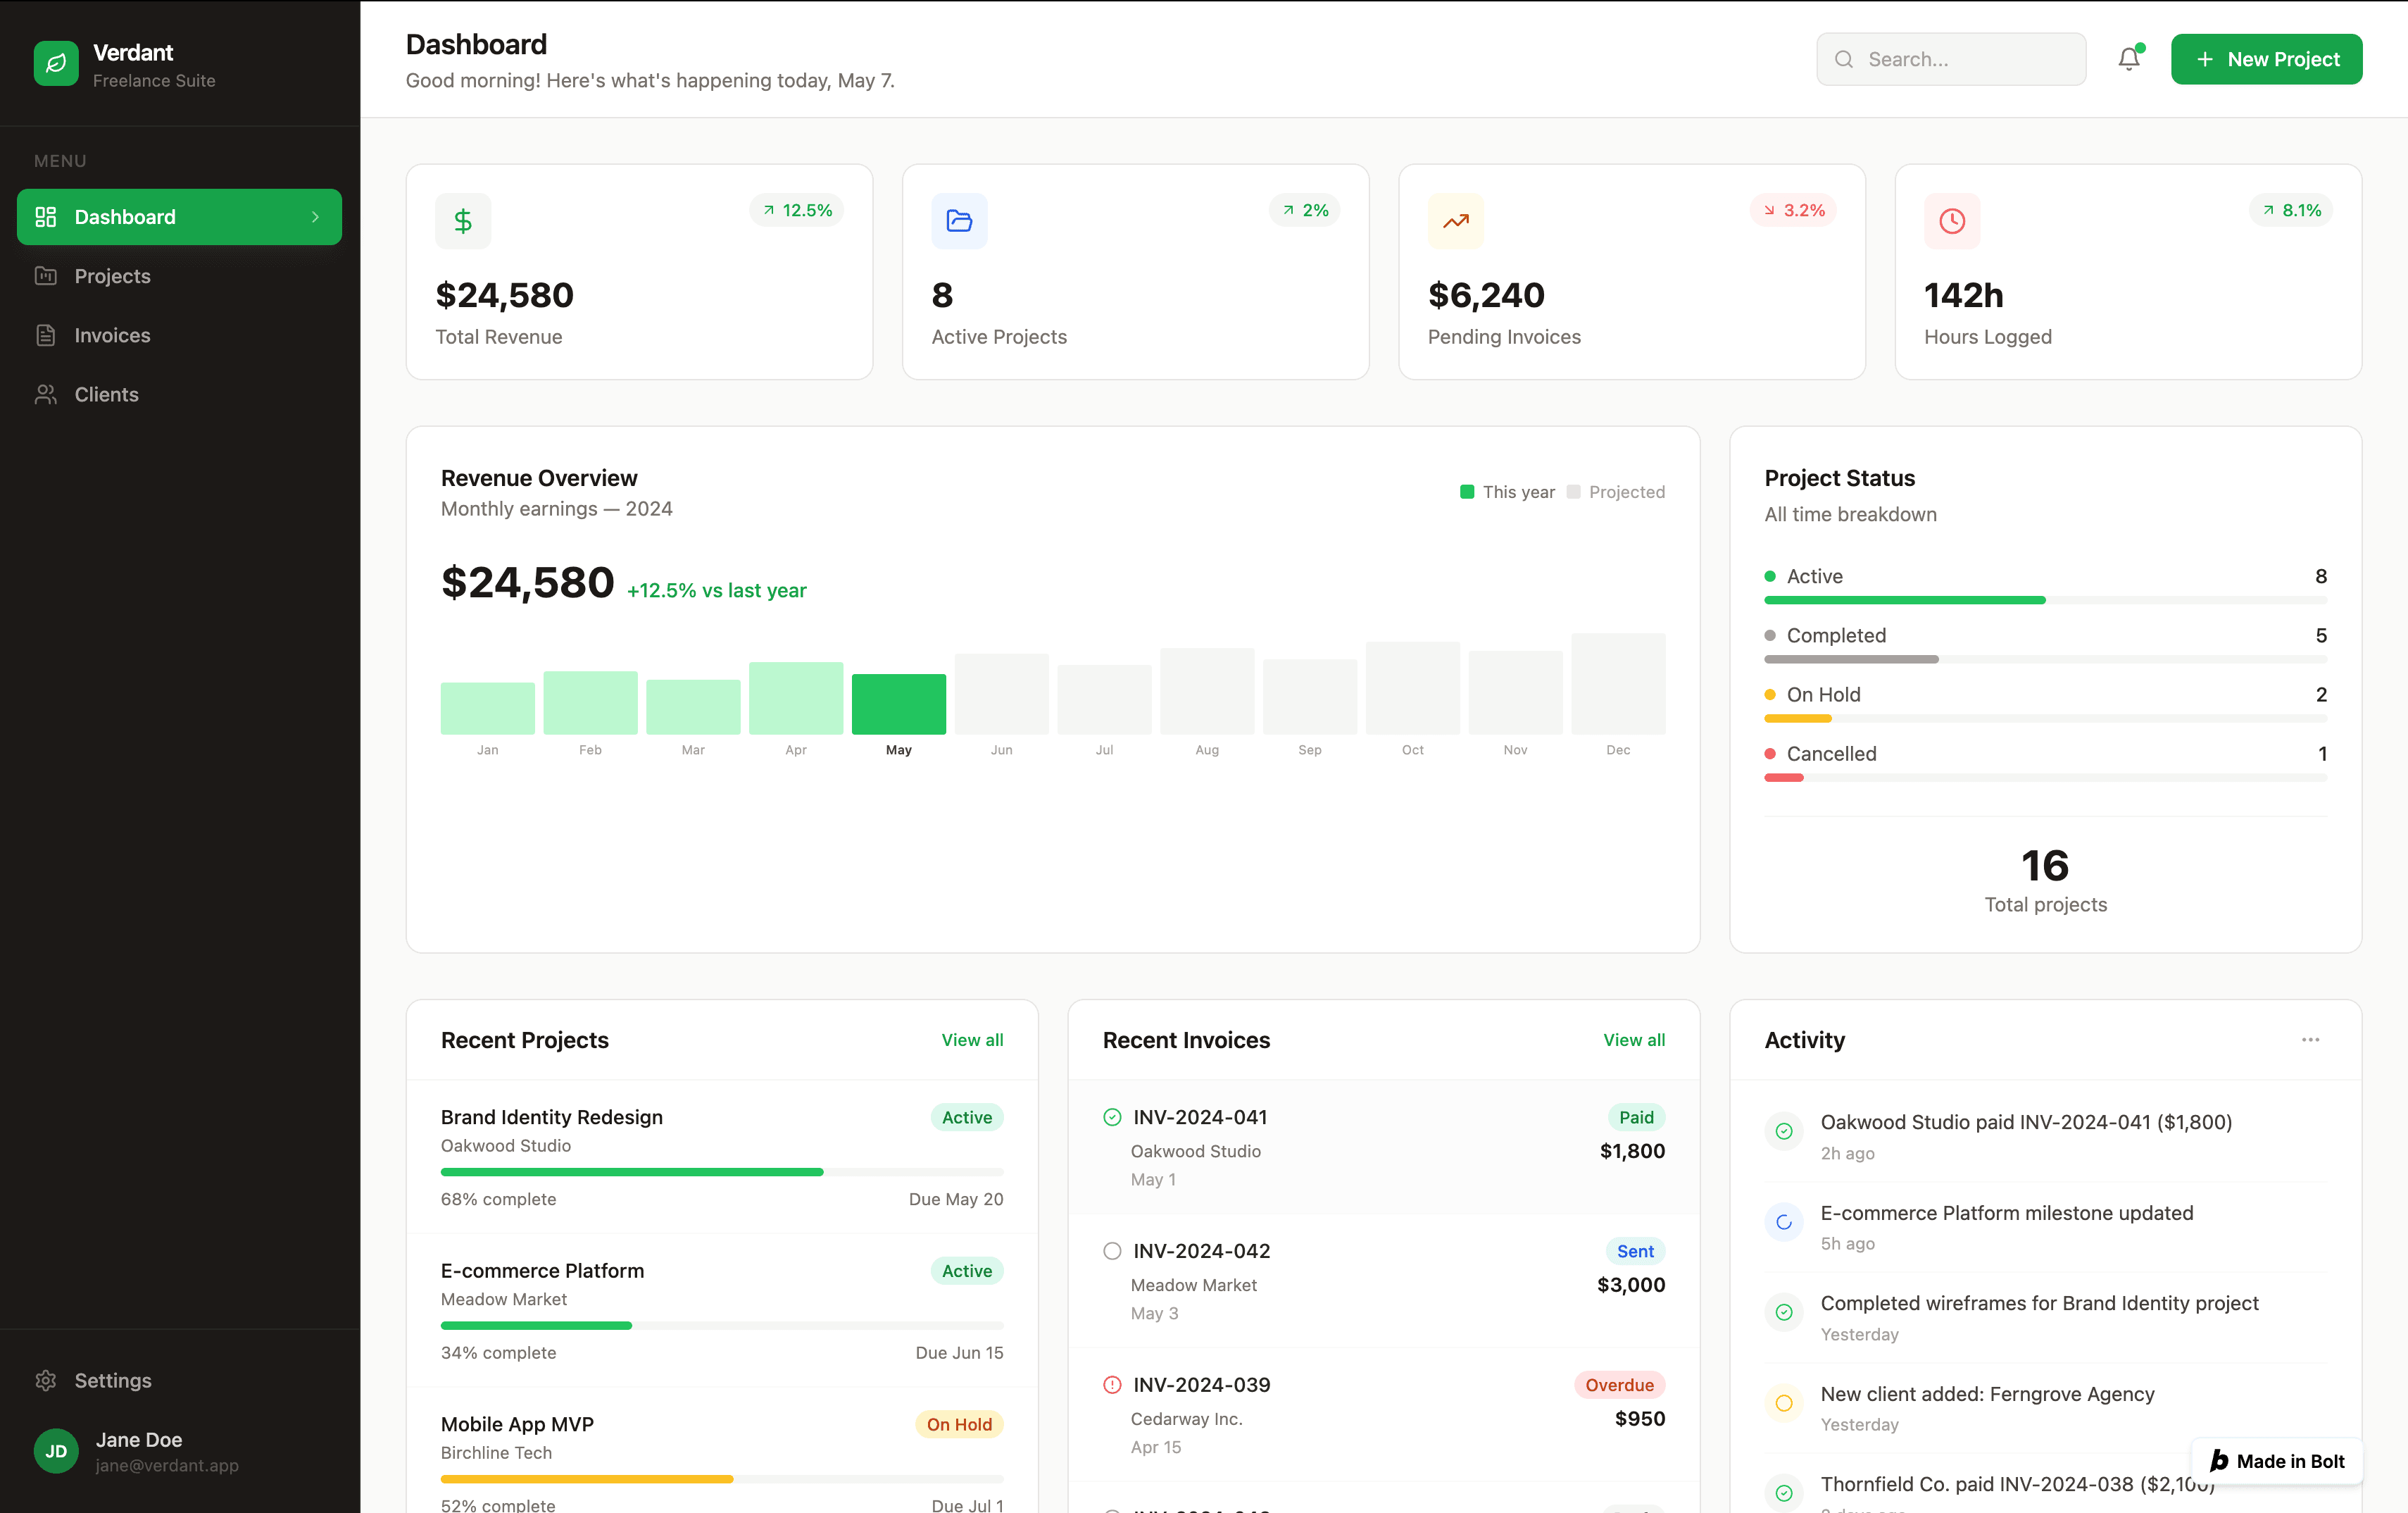2408x1513 pixels.
Task: Click the New Project button
Action: (x=2266, y=59)
